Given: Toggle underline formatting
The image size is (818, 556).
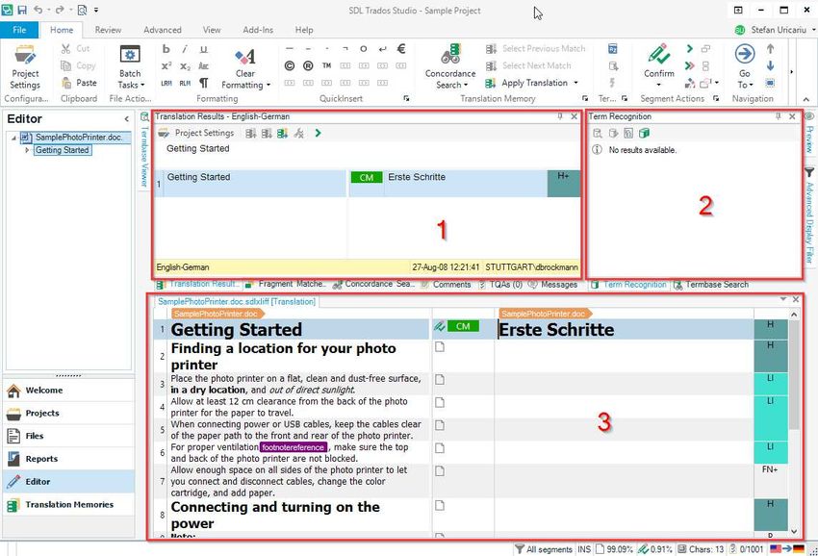Looking at the screenshot, I should (x=203, y=49).
